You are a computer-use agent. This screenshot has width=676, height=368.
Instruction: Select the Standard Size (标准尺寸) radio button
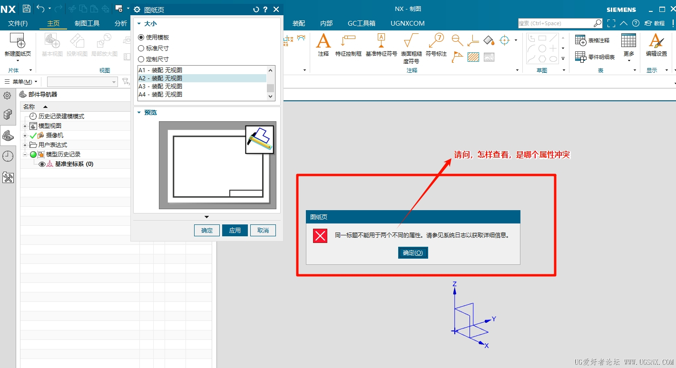pos(141,48)
